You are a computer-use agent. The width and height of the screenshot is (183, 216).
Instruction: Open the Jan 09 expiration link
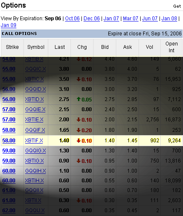click(x=8, y=25)
